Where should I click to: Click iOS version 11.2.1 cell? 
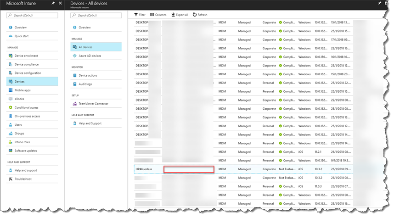[x=318, y=152]
